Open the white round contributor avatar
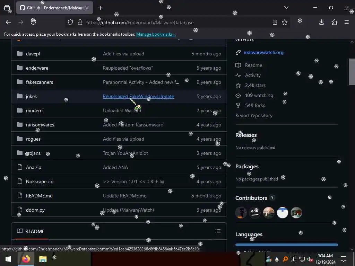This screenshot has height=266, width=355. [x=283, y=213]
